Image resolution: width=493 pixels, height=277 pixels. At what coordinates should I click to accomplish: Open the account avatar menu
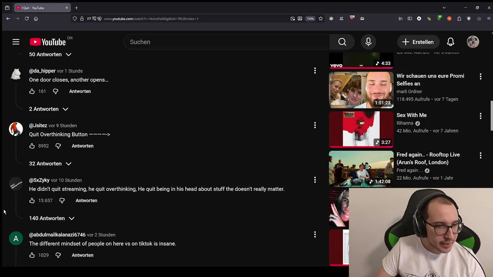point(473,42)
